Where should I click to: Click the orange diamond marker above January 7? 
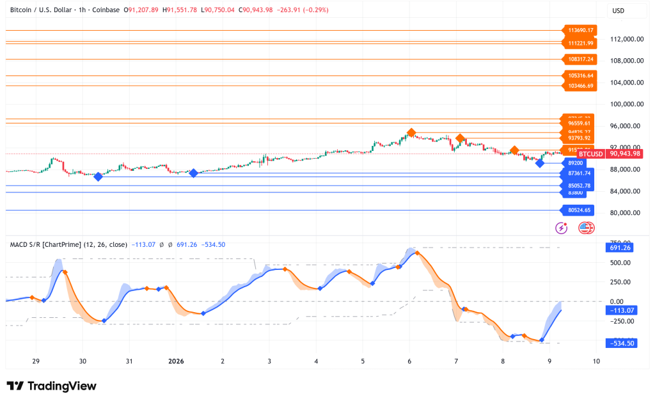pyautogui.click(x=460, y=137)
